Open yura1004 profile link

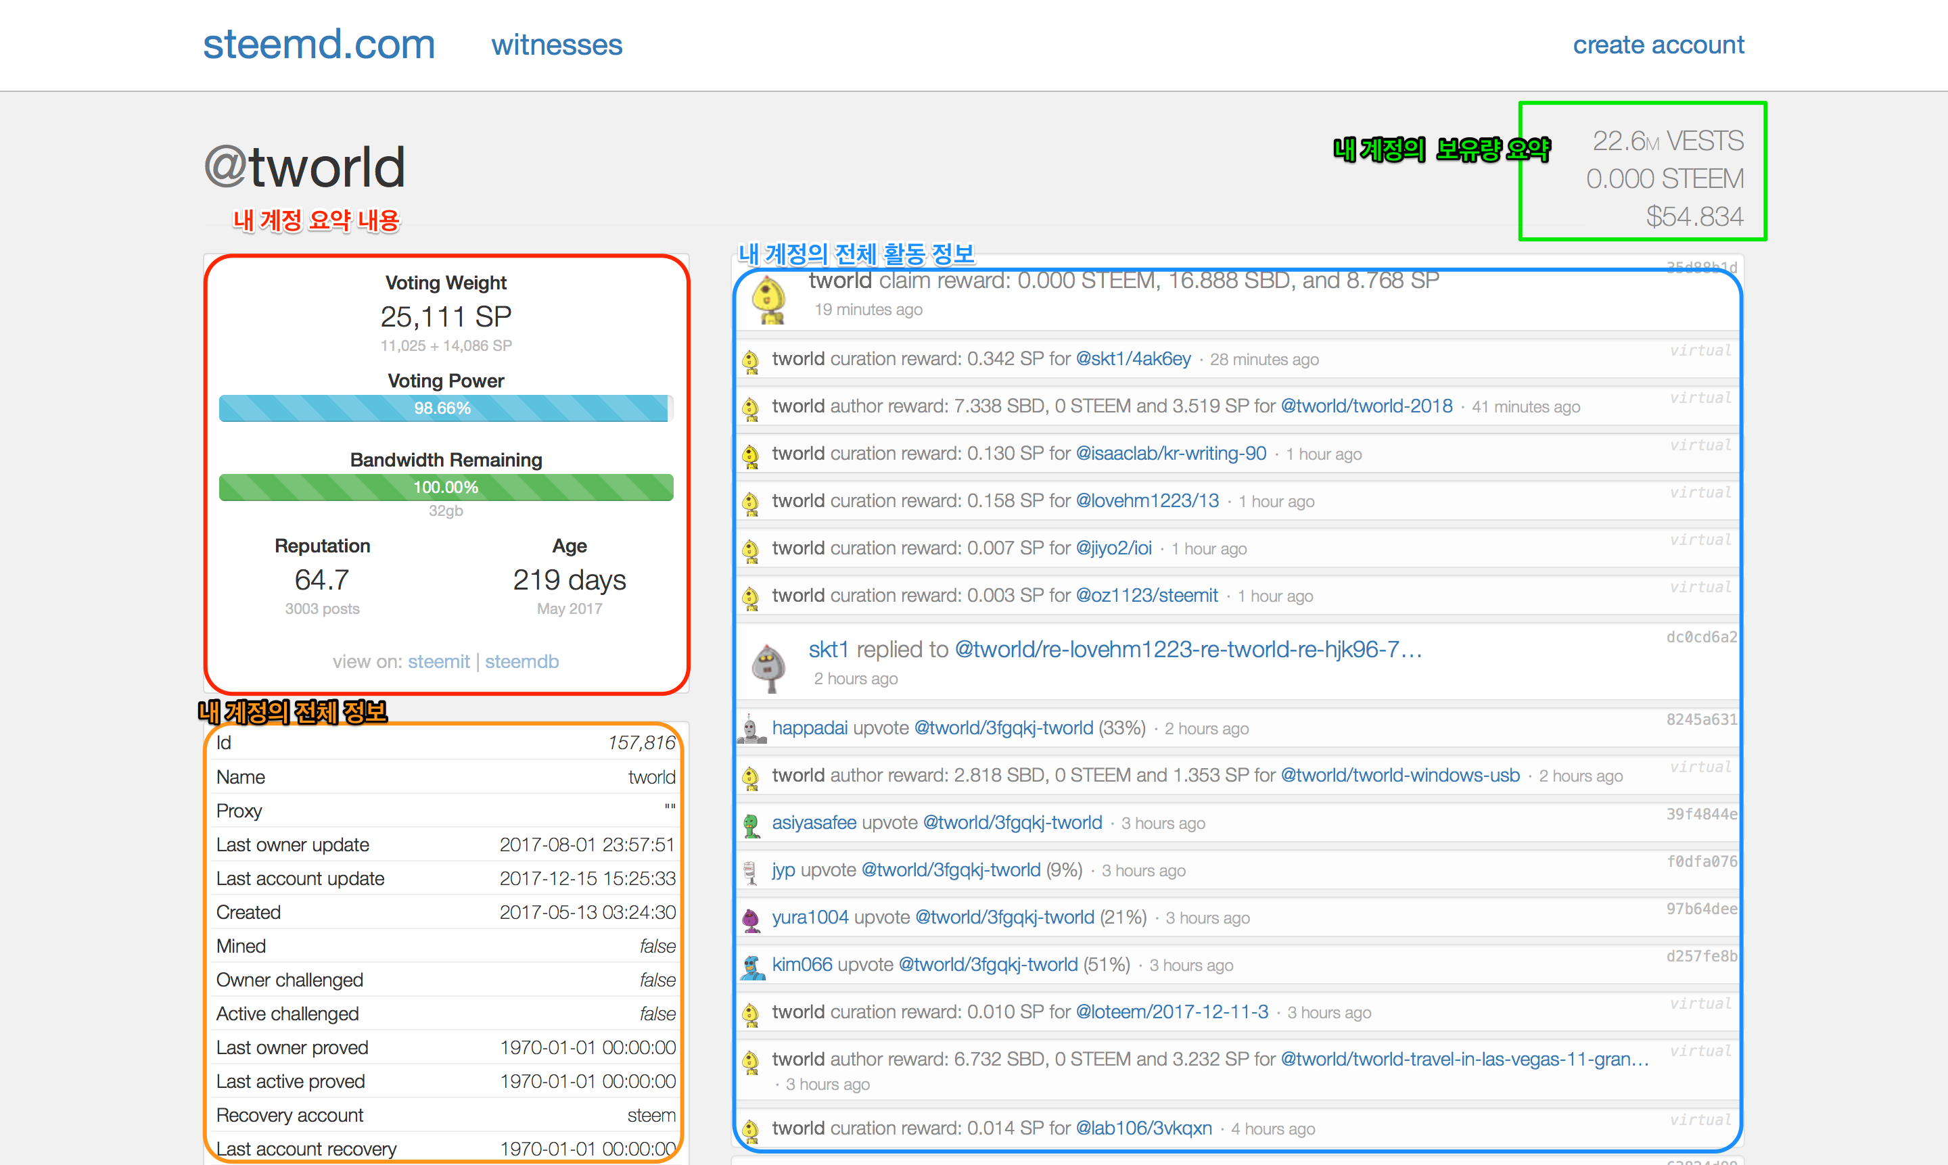(x=810, y=917)
